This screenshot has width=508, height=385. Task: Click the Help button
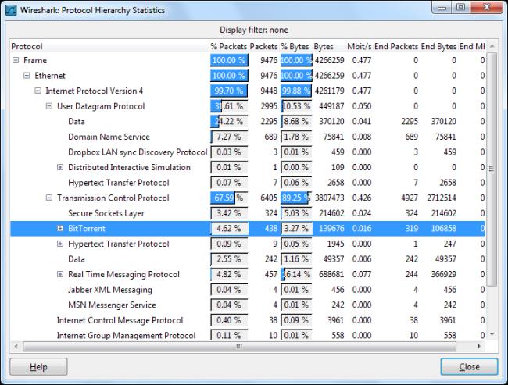point(38,366)
